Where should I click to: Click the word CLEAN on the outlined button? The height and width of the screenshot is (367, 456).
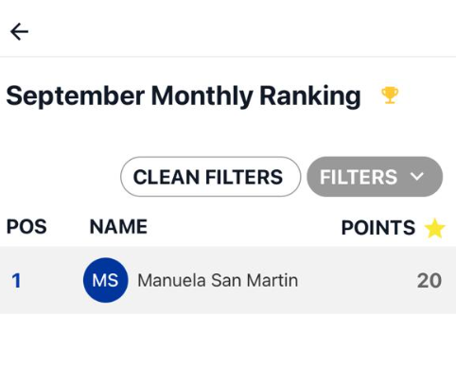pos(167,177)
